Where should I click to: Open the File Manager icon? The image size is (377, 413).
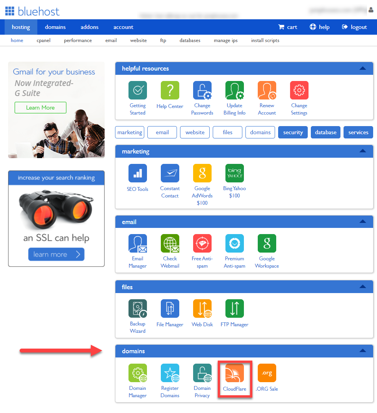pos(170,309)
